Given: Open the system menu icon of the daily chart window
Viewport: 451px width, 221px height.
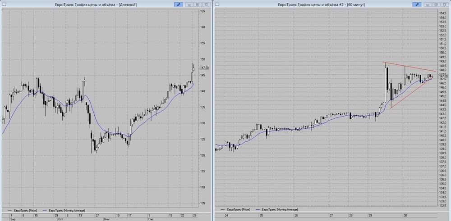Looking at the screenshot, I should [x=4, y=5].
